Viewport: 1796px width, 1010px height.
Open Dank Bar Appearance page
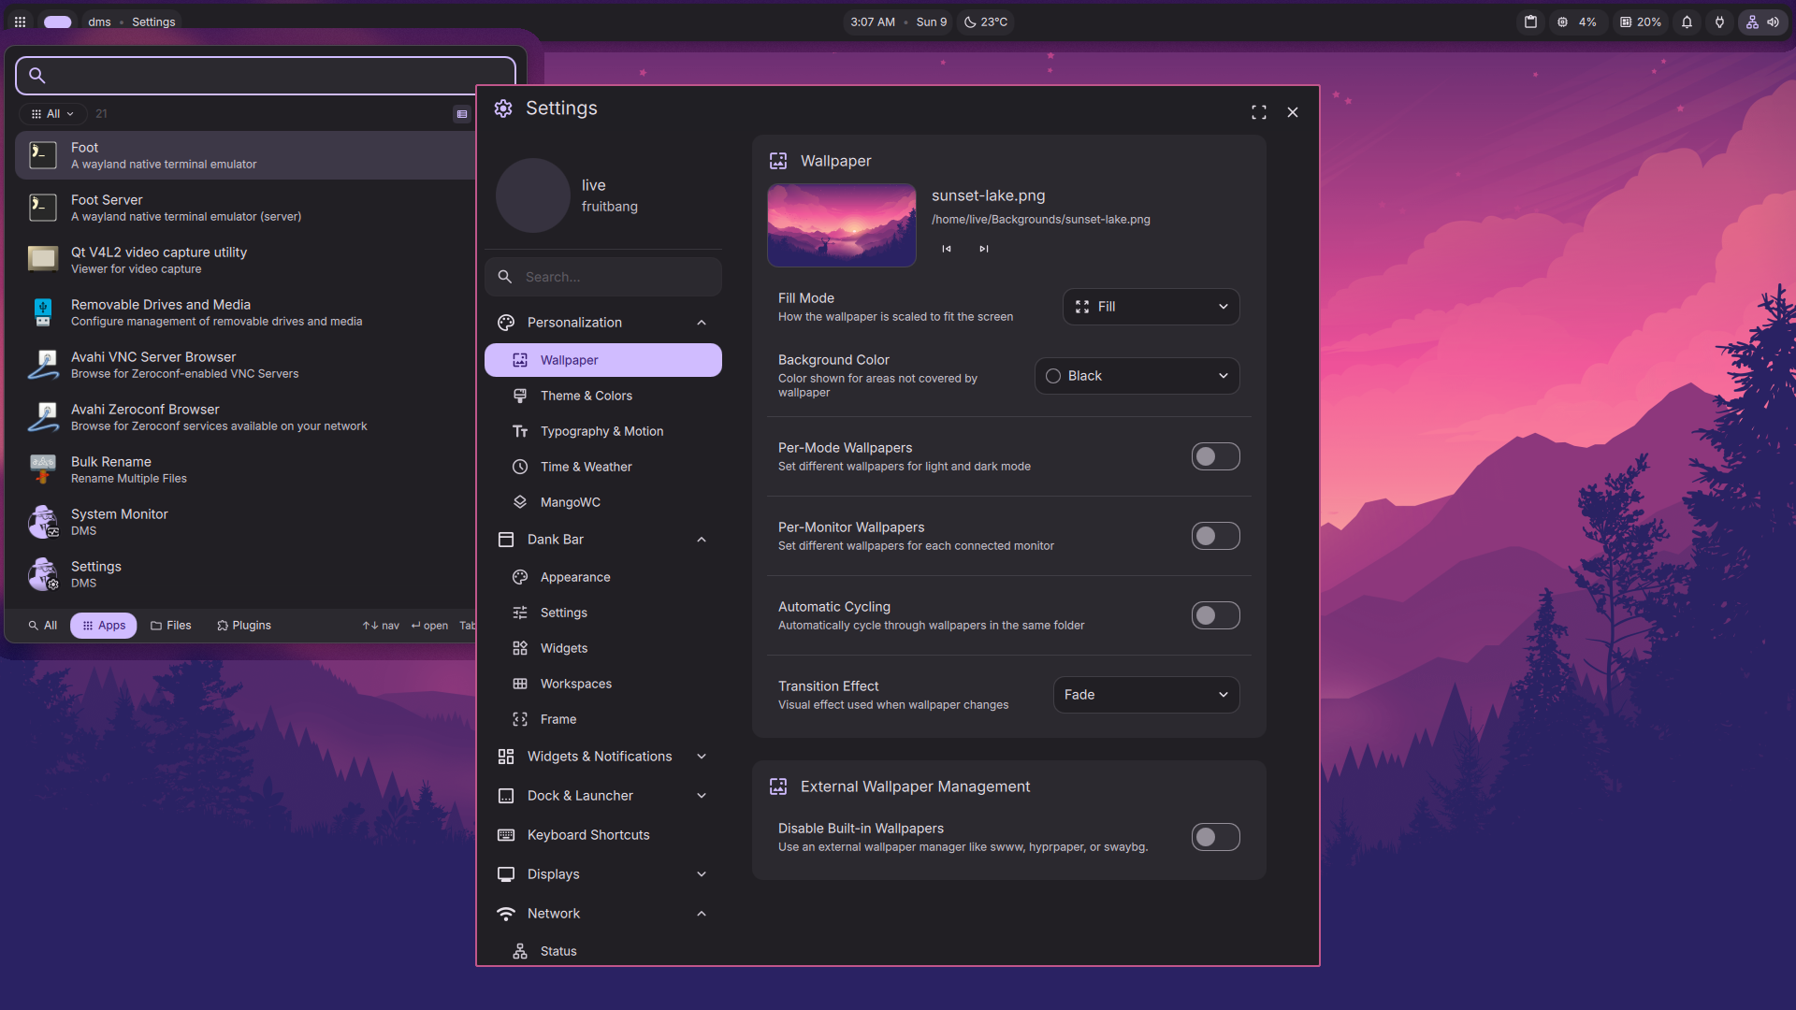click(603, 577)
